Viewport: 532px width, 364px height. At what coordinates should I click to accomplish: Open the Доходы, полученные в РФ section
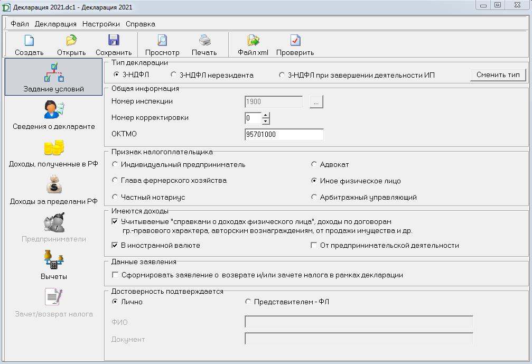coord(53,153)
